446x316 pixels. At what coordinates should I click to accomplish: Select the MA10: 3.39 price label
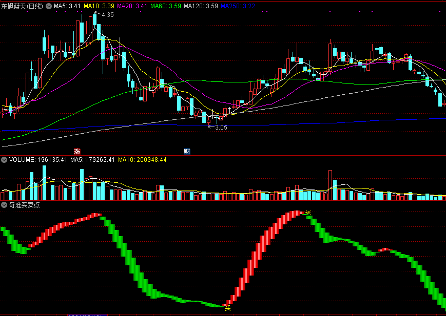point(99,6)
